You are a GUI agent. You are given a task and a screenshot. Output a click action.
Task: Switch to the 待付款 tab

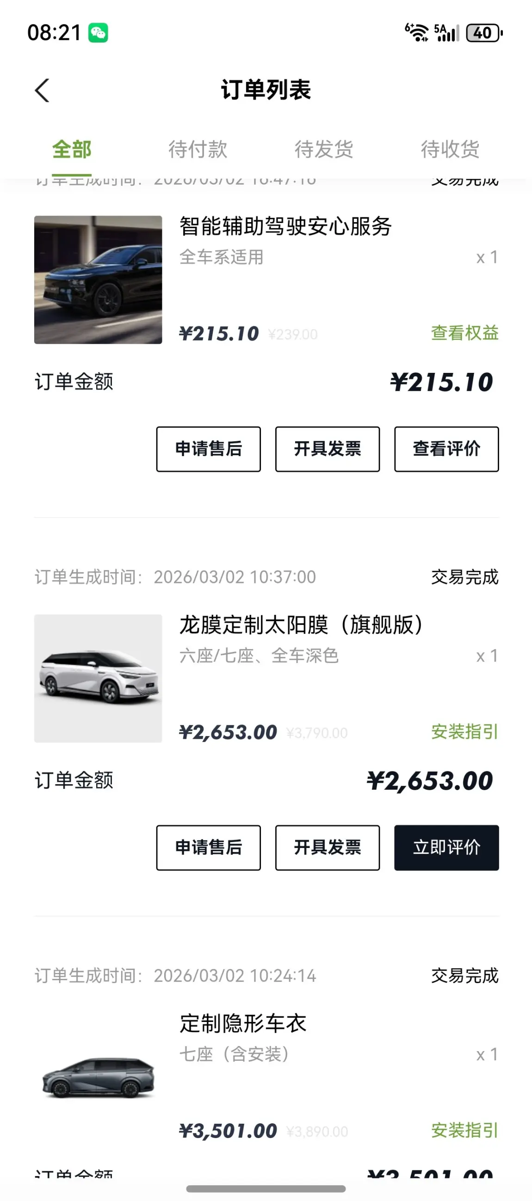tap(198, 149)
